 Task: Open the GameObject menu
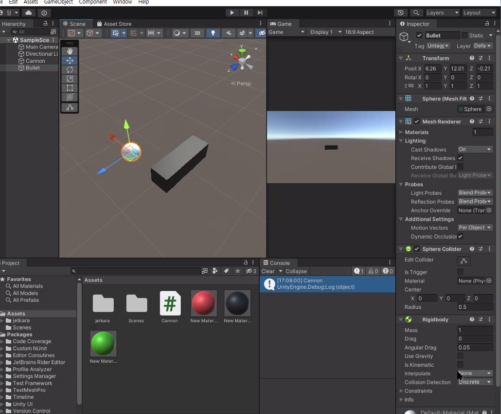[x=58, y=2]
